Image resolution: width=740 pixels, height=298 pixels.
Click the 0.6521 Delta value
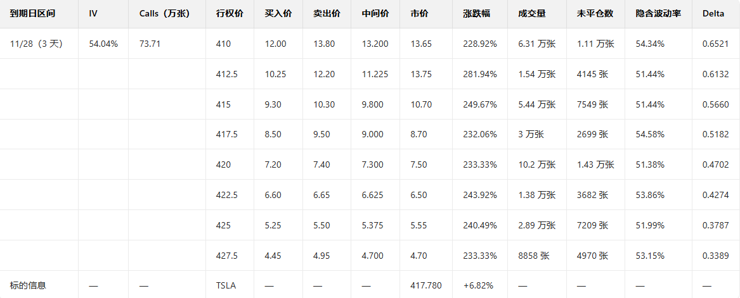(x=715, y=44)
